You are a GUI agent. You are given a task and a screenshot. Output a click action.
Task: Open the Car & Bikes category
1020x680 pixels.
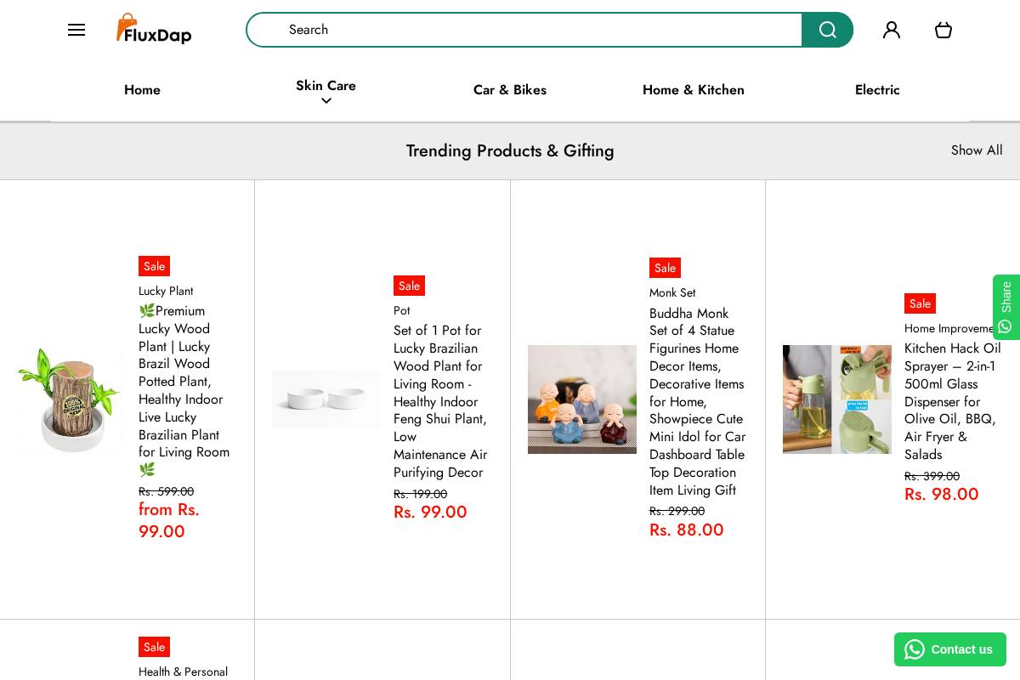pos(510,90)
